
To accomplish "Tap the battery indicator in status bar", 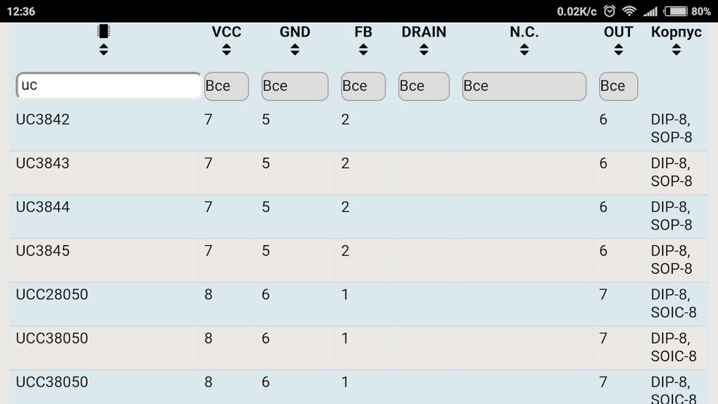I will click(677, 11).
